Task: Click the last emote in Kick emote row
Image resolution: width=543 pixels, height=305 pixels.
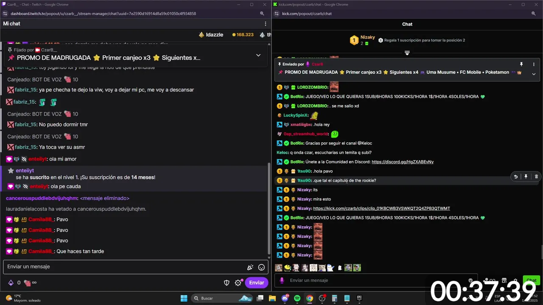Action: click(x=357, y=268)
